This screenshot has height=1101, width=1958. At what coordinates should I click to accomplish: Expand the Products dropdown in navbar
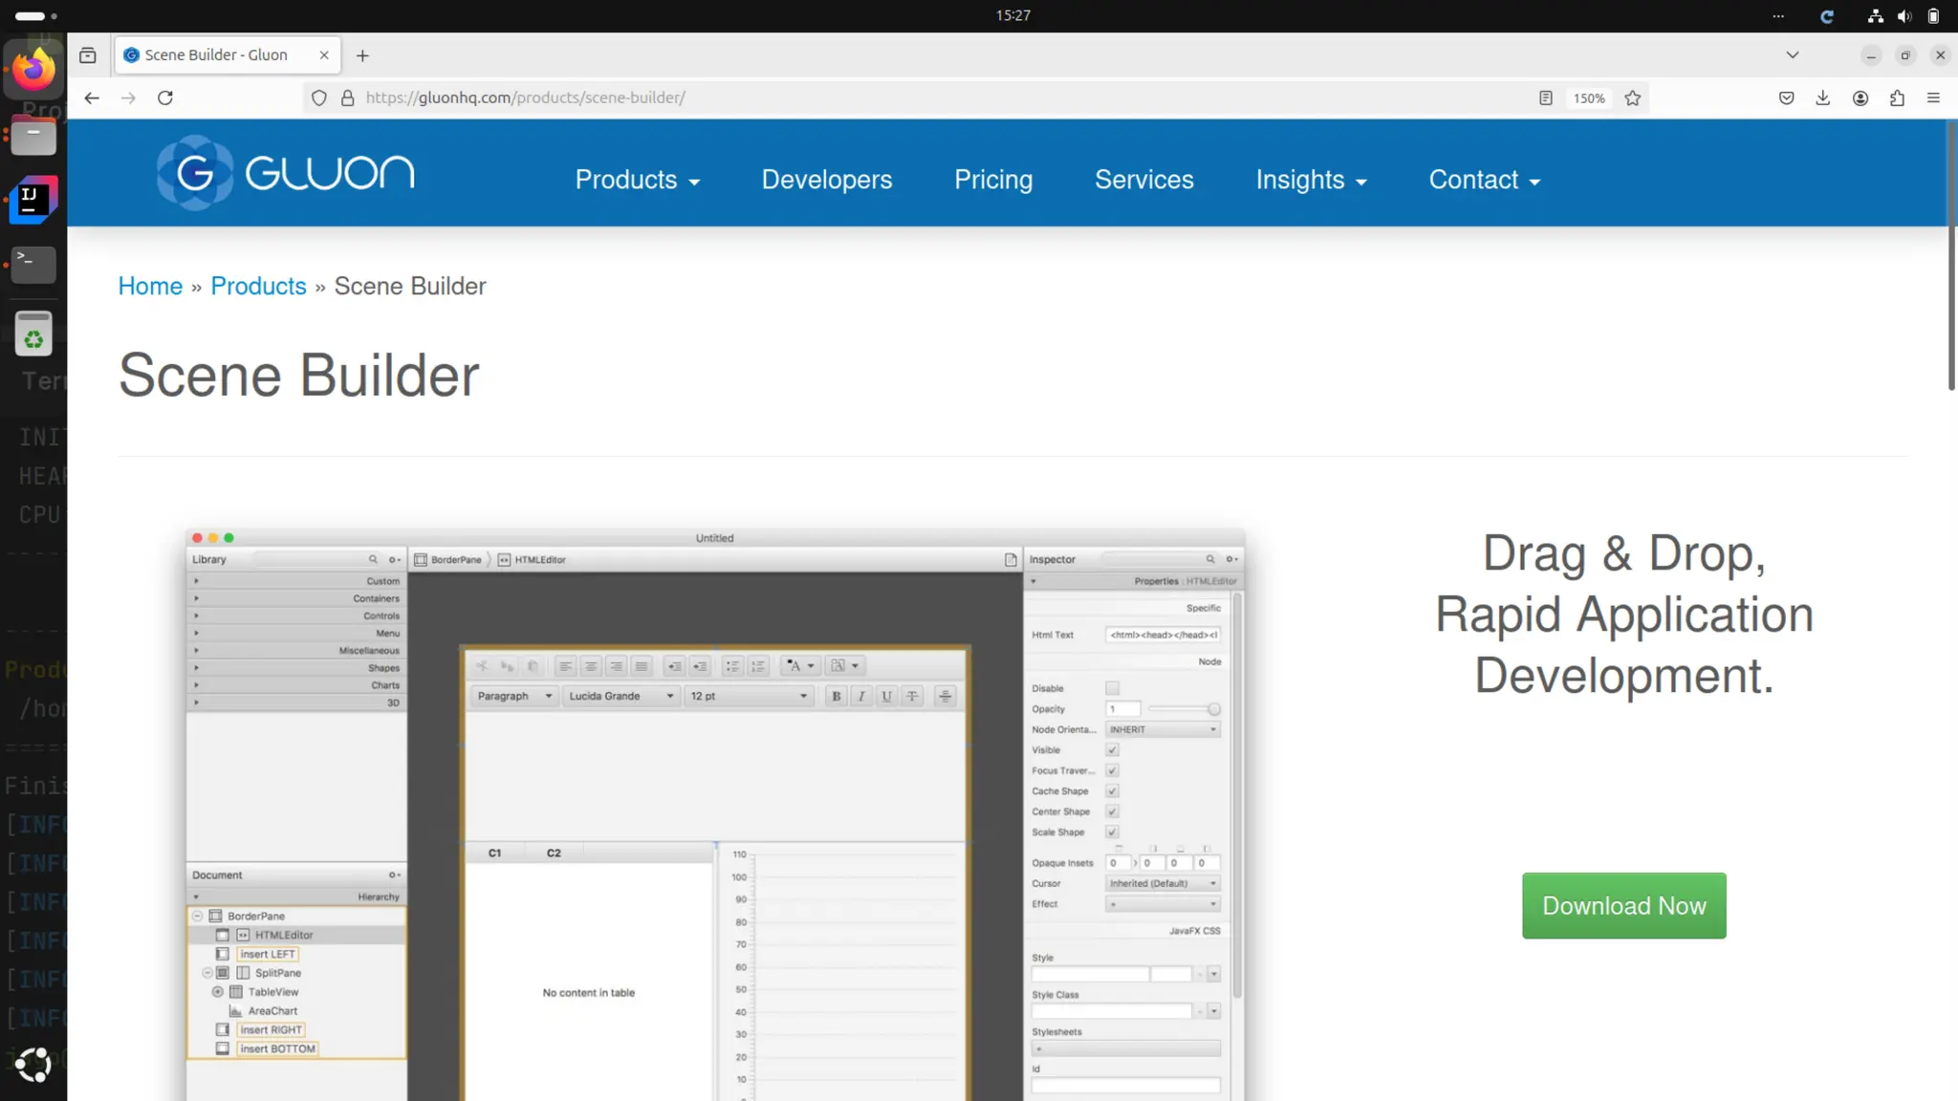click(637, 180)
